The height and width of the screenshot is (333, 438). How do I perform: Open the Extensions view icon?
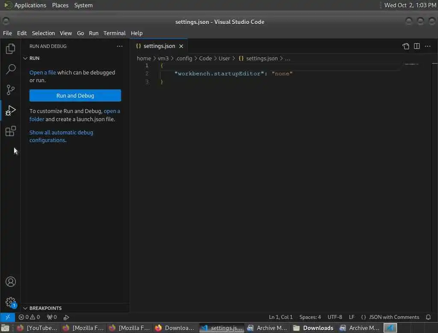pyautogui.click(x=10, y=131)
